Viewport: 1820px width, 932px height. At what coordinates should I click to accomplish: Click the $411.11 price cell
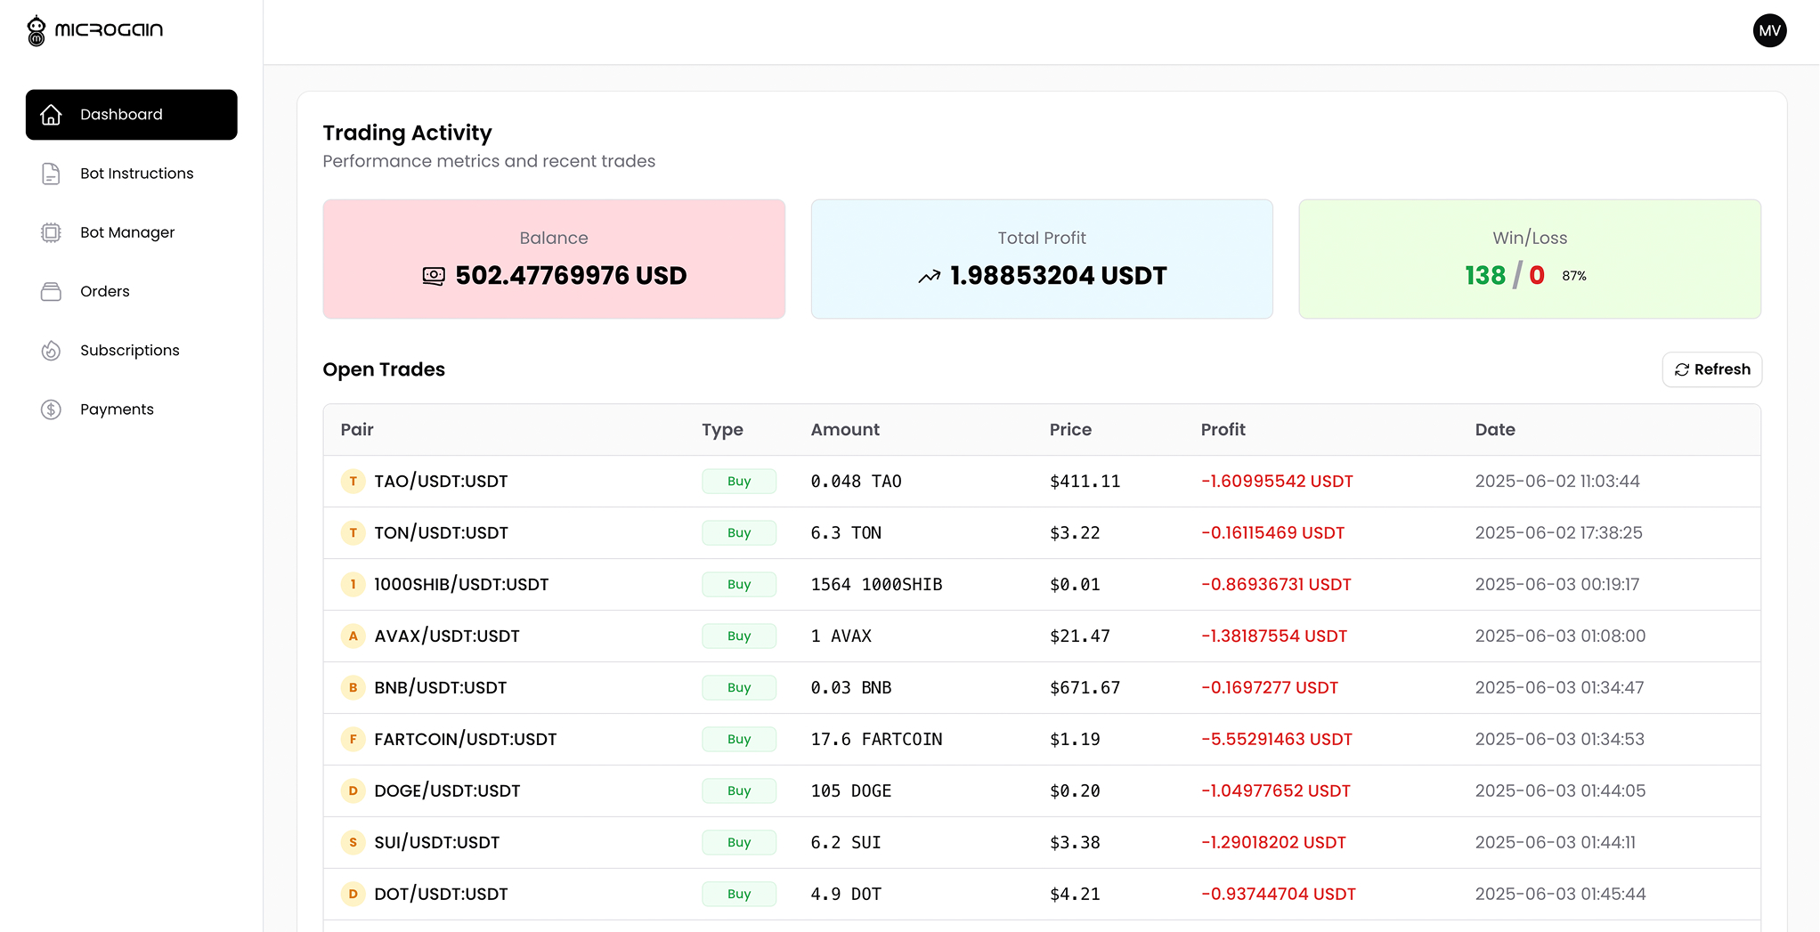pyautogui.click(x=1085, y=482)
